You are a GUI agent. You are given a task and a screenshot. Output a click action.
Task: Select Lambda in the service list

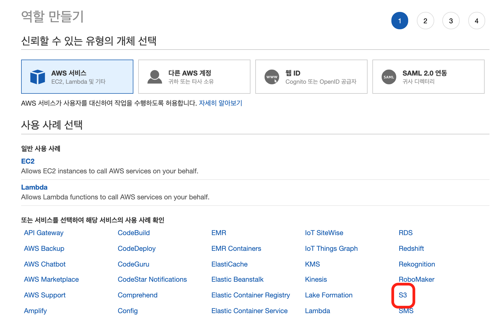click(318, 311)
